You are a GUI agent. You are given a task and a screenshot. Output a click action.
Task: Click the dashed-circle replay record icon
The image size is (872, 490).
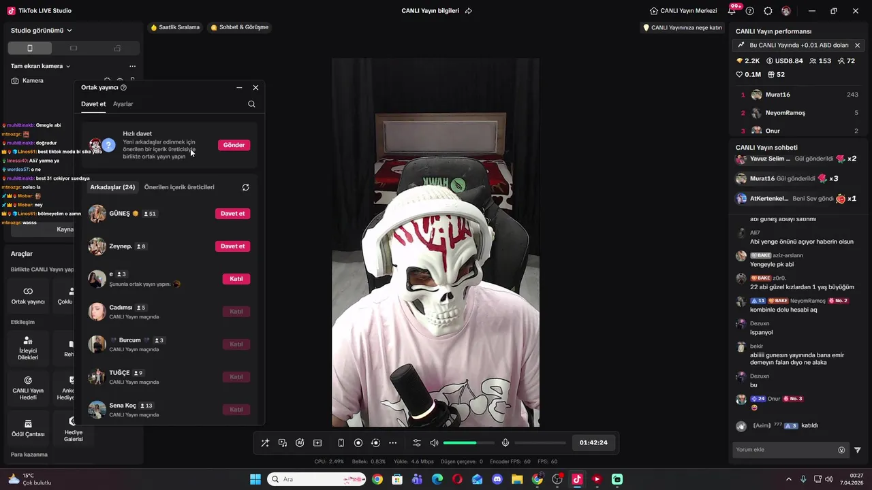click(375, 443)
